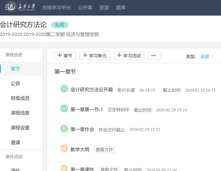
Task: Click the green video icon beside 会计研究方法论开篇
Action: point(64,89)
